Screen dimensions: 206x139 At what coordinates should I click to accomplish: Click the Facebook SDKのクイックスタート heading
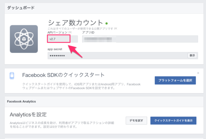pos(63,75)
